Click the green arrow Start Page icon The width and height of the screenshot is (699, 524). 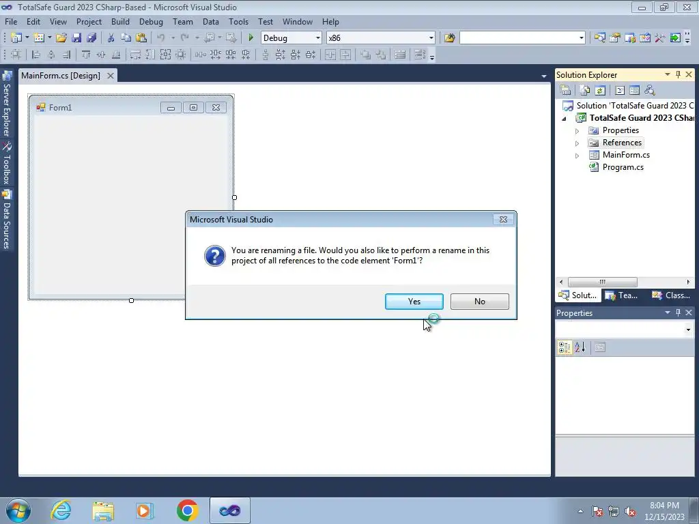coord(675,38)
